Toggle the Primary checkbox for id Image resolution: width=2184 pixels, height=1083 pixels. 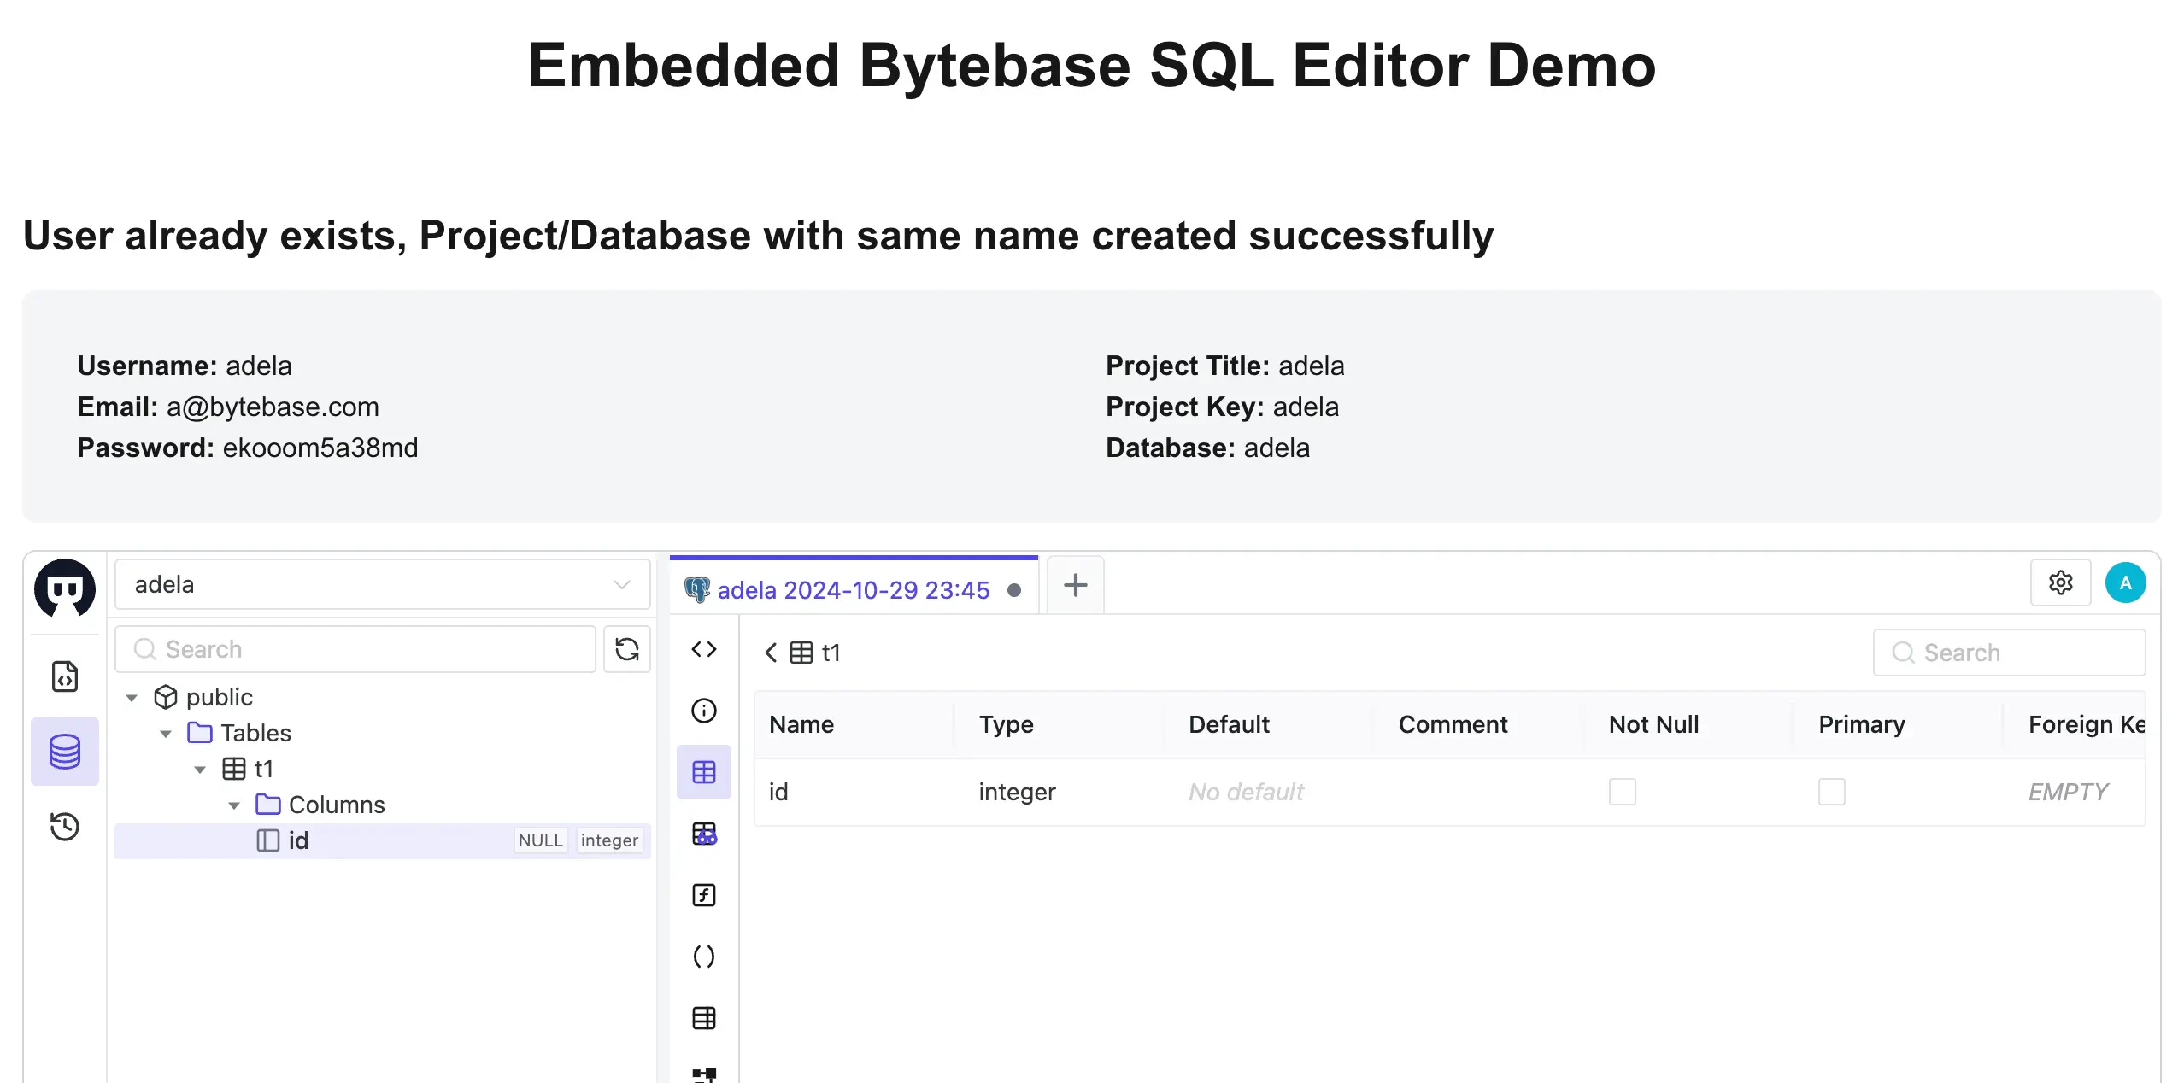[1831, 792]
